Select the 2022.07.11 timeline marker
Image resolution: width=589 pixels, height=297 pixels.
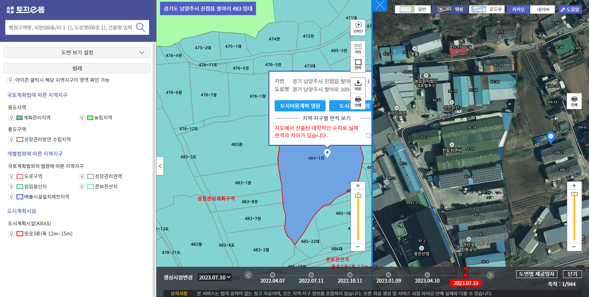[x=311, y=275]
